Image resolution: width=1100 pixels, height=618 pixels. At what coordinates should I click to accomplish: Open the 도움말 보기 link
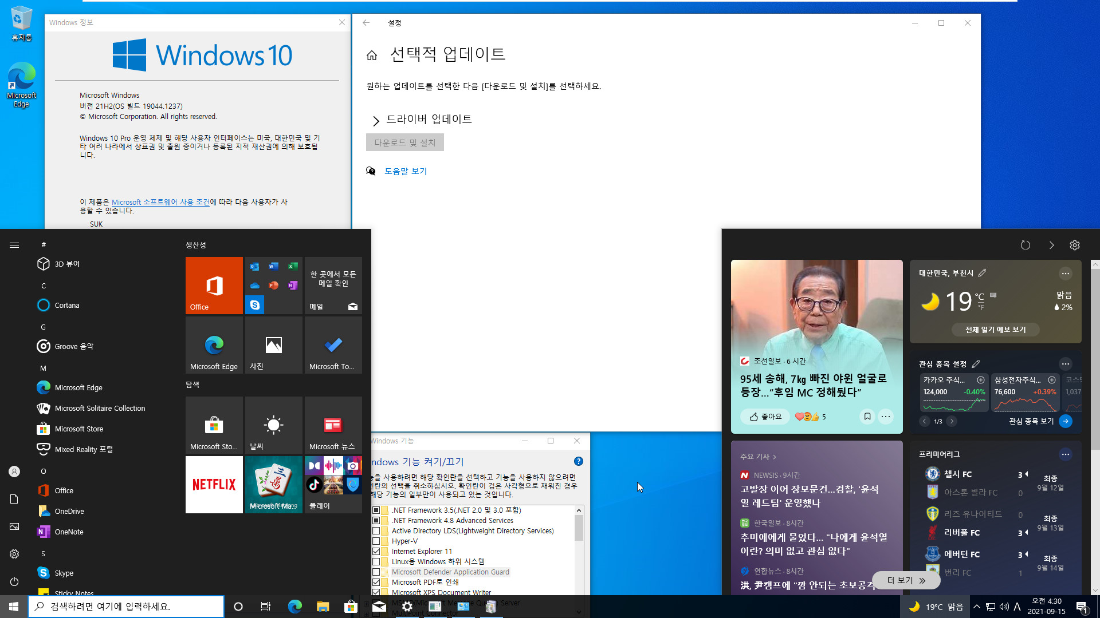tap(406, 171)
